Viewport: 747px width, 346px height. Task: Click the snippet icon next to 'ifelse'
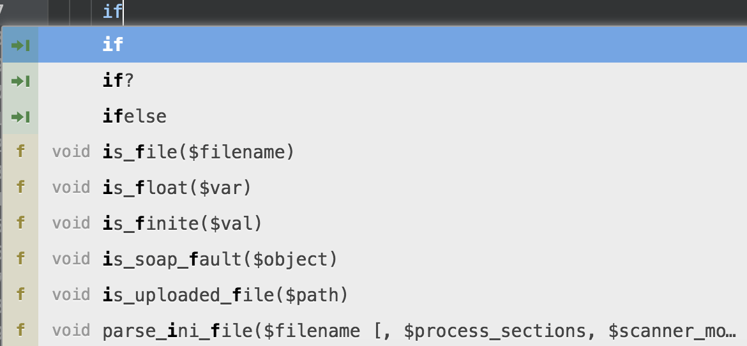pyautogui.click(x=20, y=117)
